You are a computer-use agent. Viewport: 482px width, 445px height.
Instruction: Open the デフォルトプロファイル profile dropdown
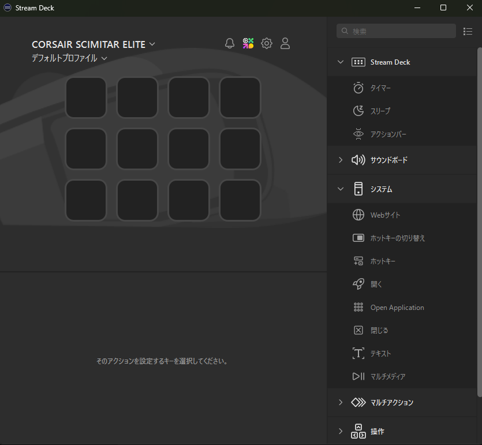[x=69, y=58]
